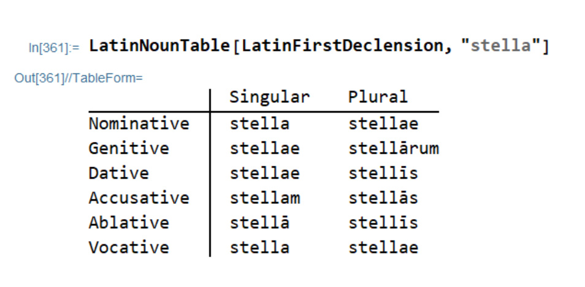Image resolution: width=585 pixels, height=287 pixels.
Task: Click the Dative row label
Action: tap(118, 173)
